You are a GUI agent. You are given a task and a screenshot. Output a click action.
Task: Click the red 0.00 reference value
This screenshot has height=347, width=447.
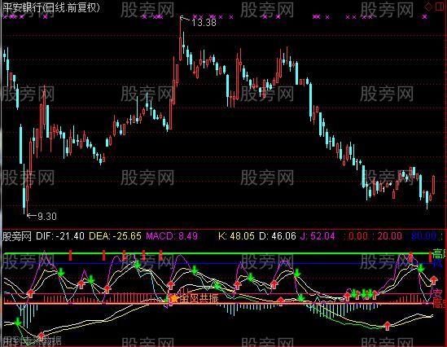[358, 236]
